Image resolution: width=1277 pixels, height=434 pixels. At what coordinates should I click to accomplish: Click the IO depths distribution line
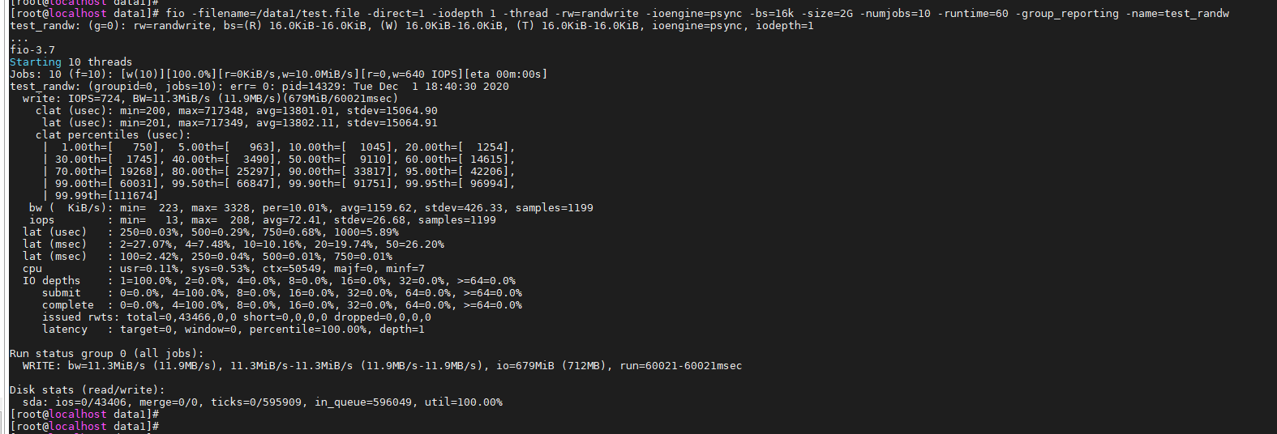click(268, 281)
